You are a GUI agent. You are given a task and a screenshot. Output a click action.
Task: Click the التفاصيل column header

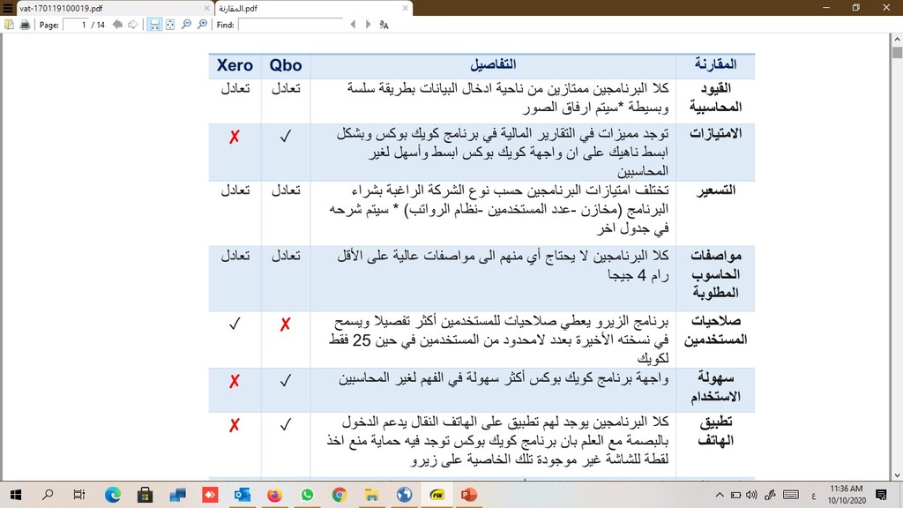click(x=493, y=64)
